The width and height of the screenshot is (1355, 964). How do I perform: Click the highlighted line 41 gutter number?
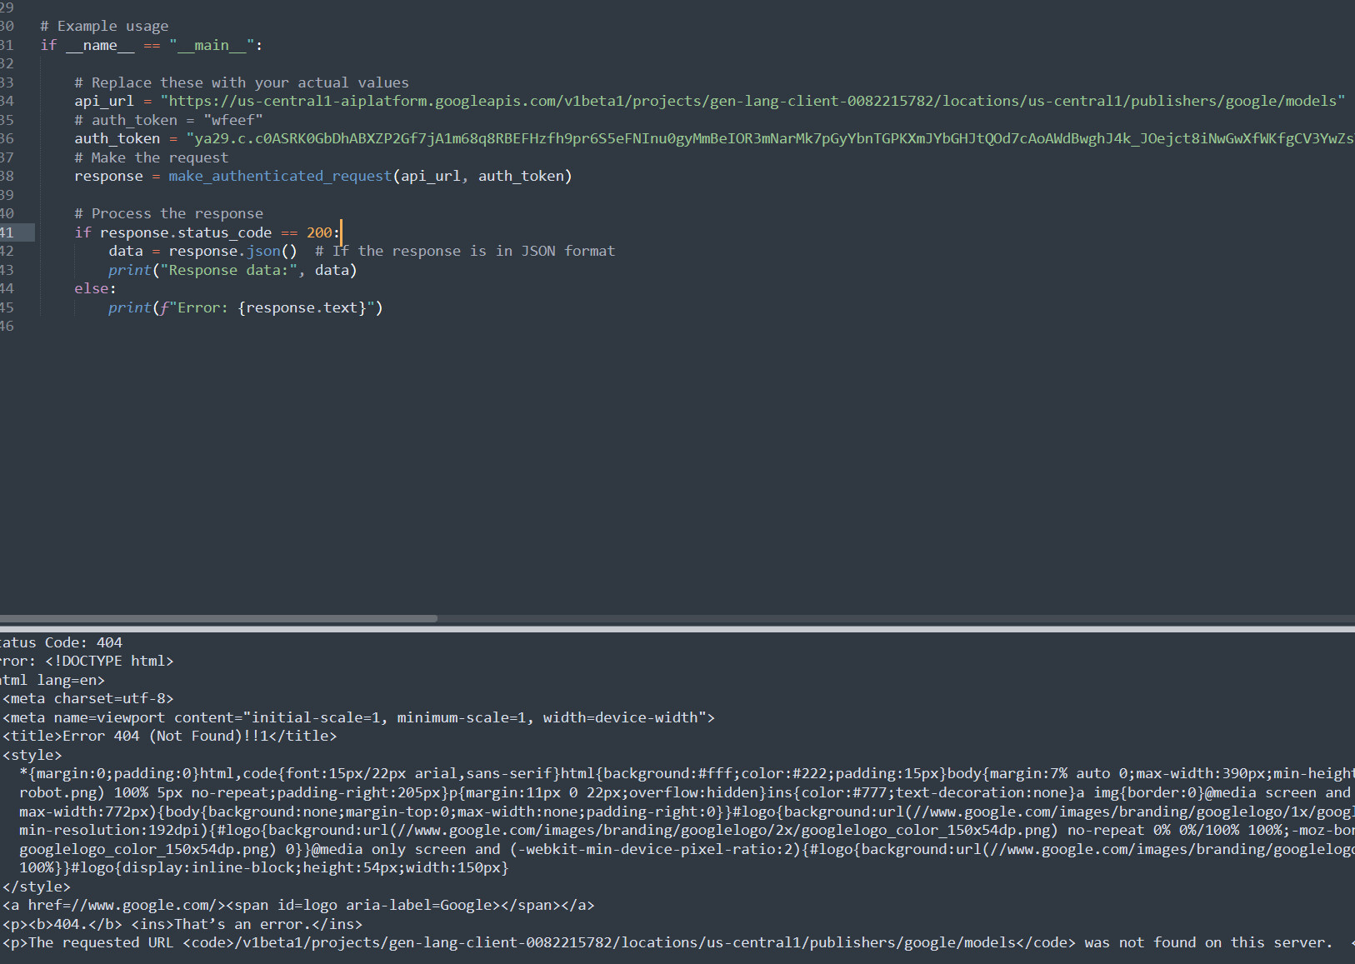click(7, 232)
